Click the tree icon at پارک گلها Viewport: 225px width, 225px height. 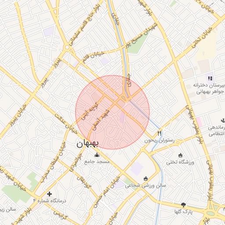click(183, 205)
